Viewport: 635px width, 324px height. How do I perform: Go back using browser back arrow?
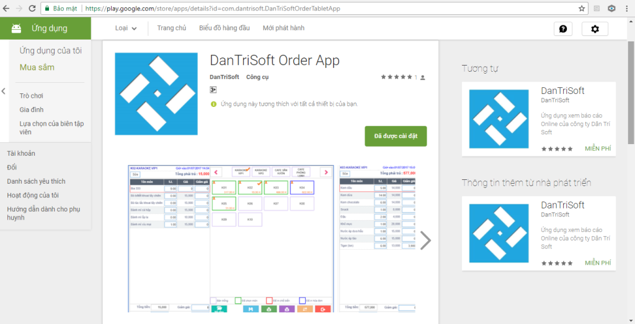pos(6,8)
